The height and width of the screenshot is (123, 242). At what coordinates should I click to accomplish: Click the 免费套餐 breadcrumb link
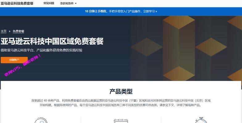[19, 31]
